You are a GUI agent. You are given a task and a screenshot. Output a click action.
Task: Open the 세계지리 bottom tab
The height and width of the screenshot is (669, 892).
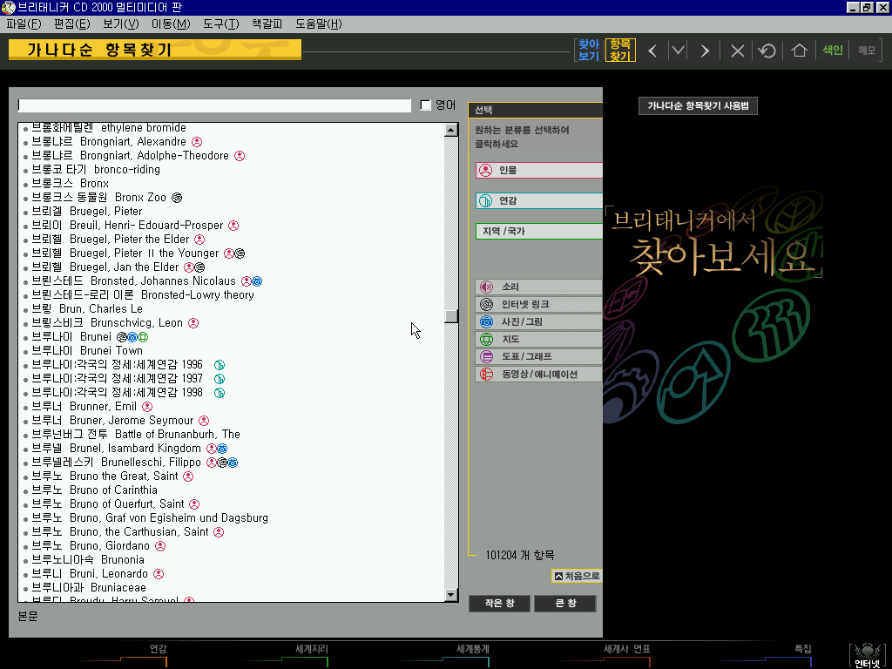coord(311,648)
